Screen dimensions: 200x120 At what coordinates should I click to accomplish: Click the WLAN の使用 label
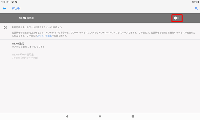(x=26, y=18)
